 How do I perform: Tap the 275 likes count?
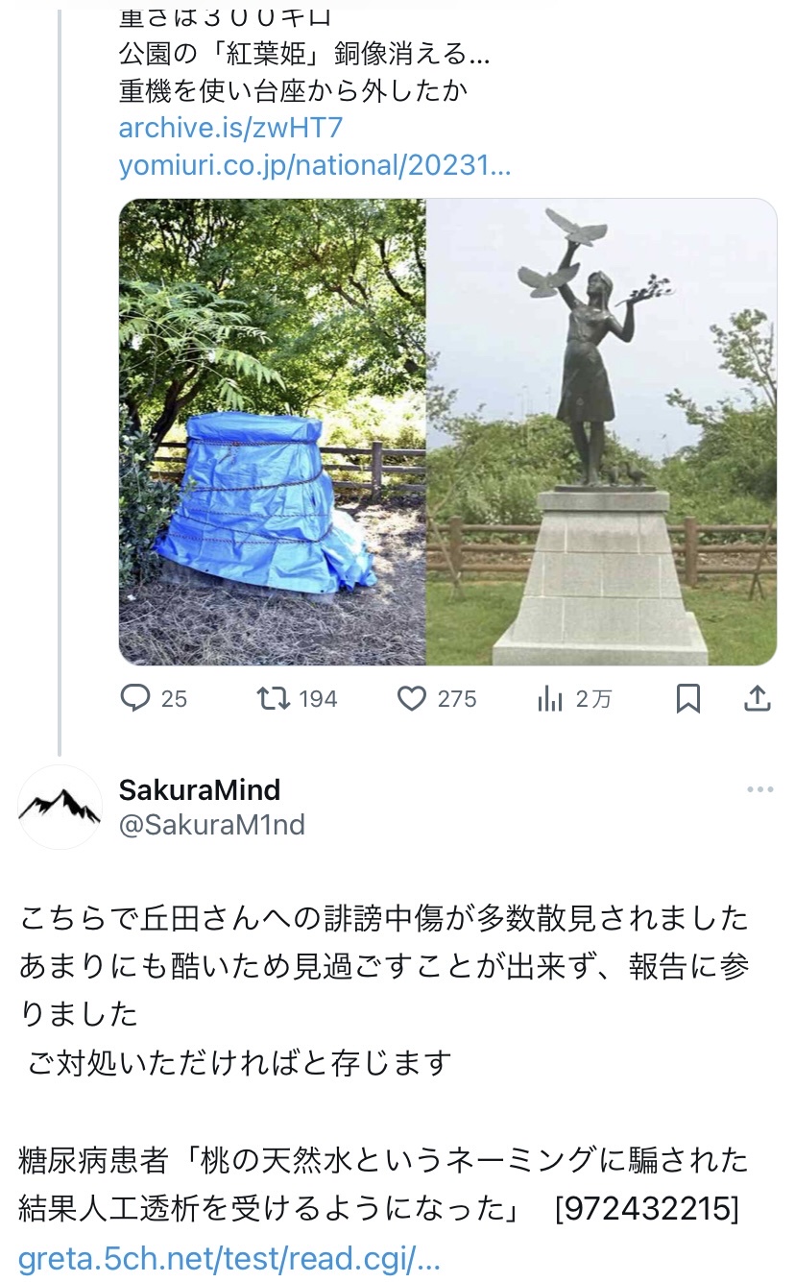(457, 699)
